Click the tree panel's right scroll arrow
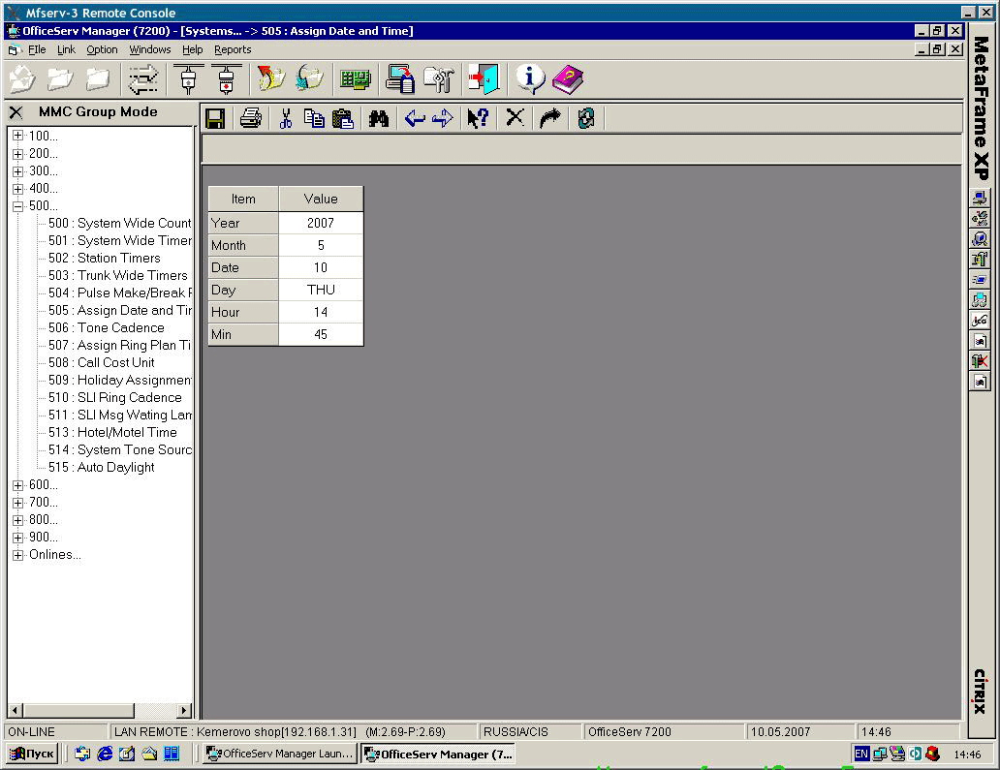 point(184,710)
